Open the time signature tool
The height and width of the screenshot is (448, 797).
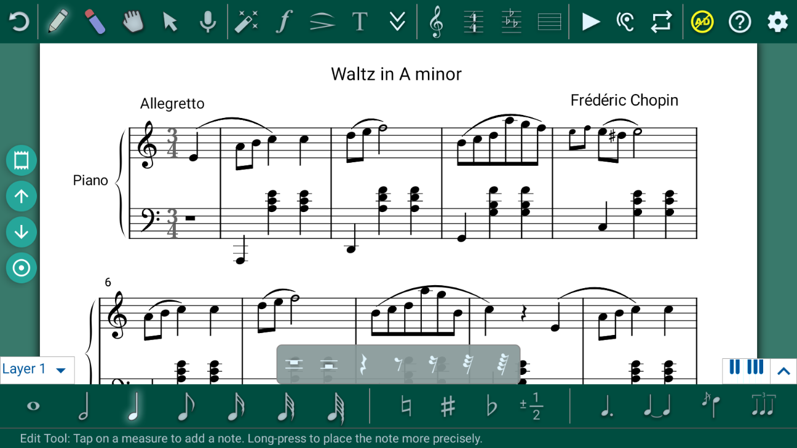coord(474,22)
